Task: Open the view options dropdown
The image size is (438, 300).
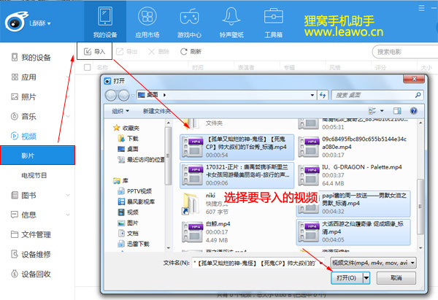Action: [x=382, y=111]
